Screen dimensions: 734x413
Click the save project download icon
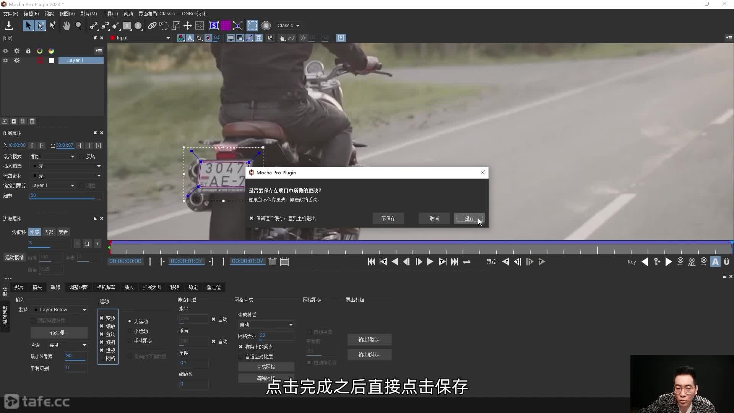(x=8, y=26)
